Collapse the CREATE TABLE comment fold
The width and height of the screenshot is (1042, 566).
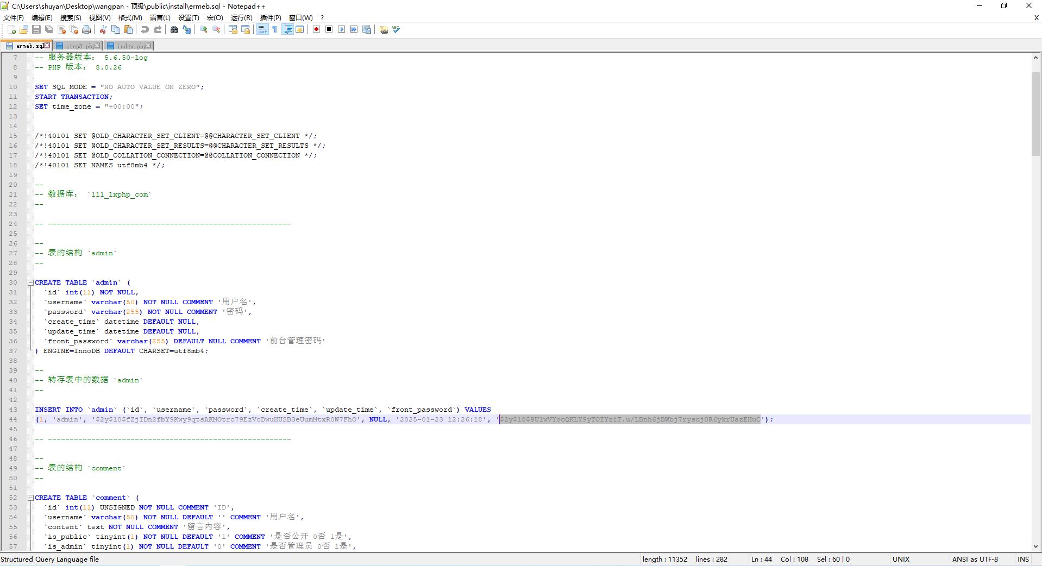pyautogui.click(x=31, y=498)
